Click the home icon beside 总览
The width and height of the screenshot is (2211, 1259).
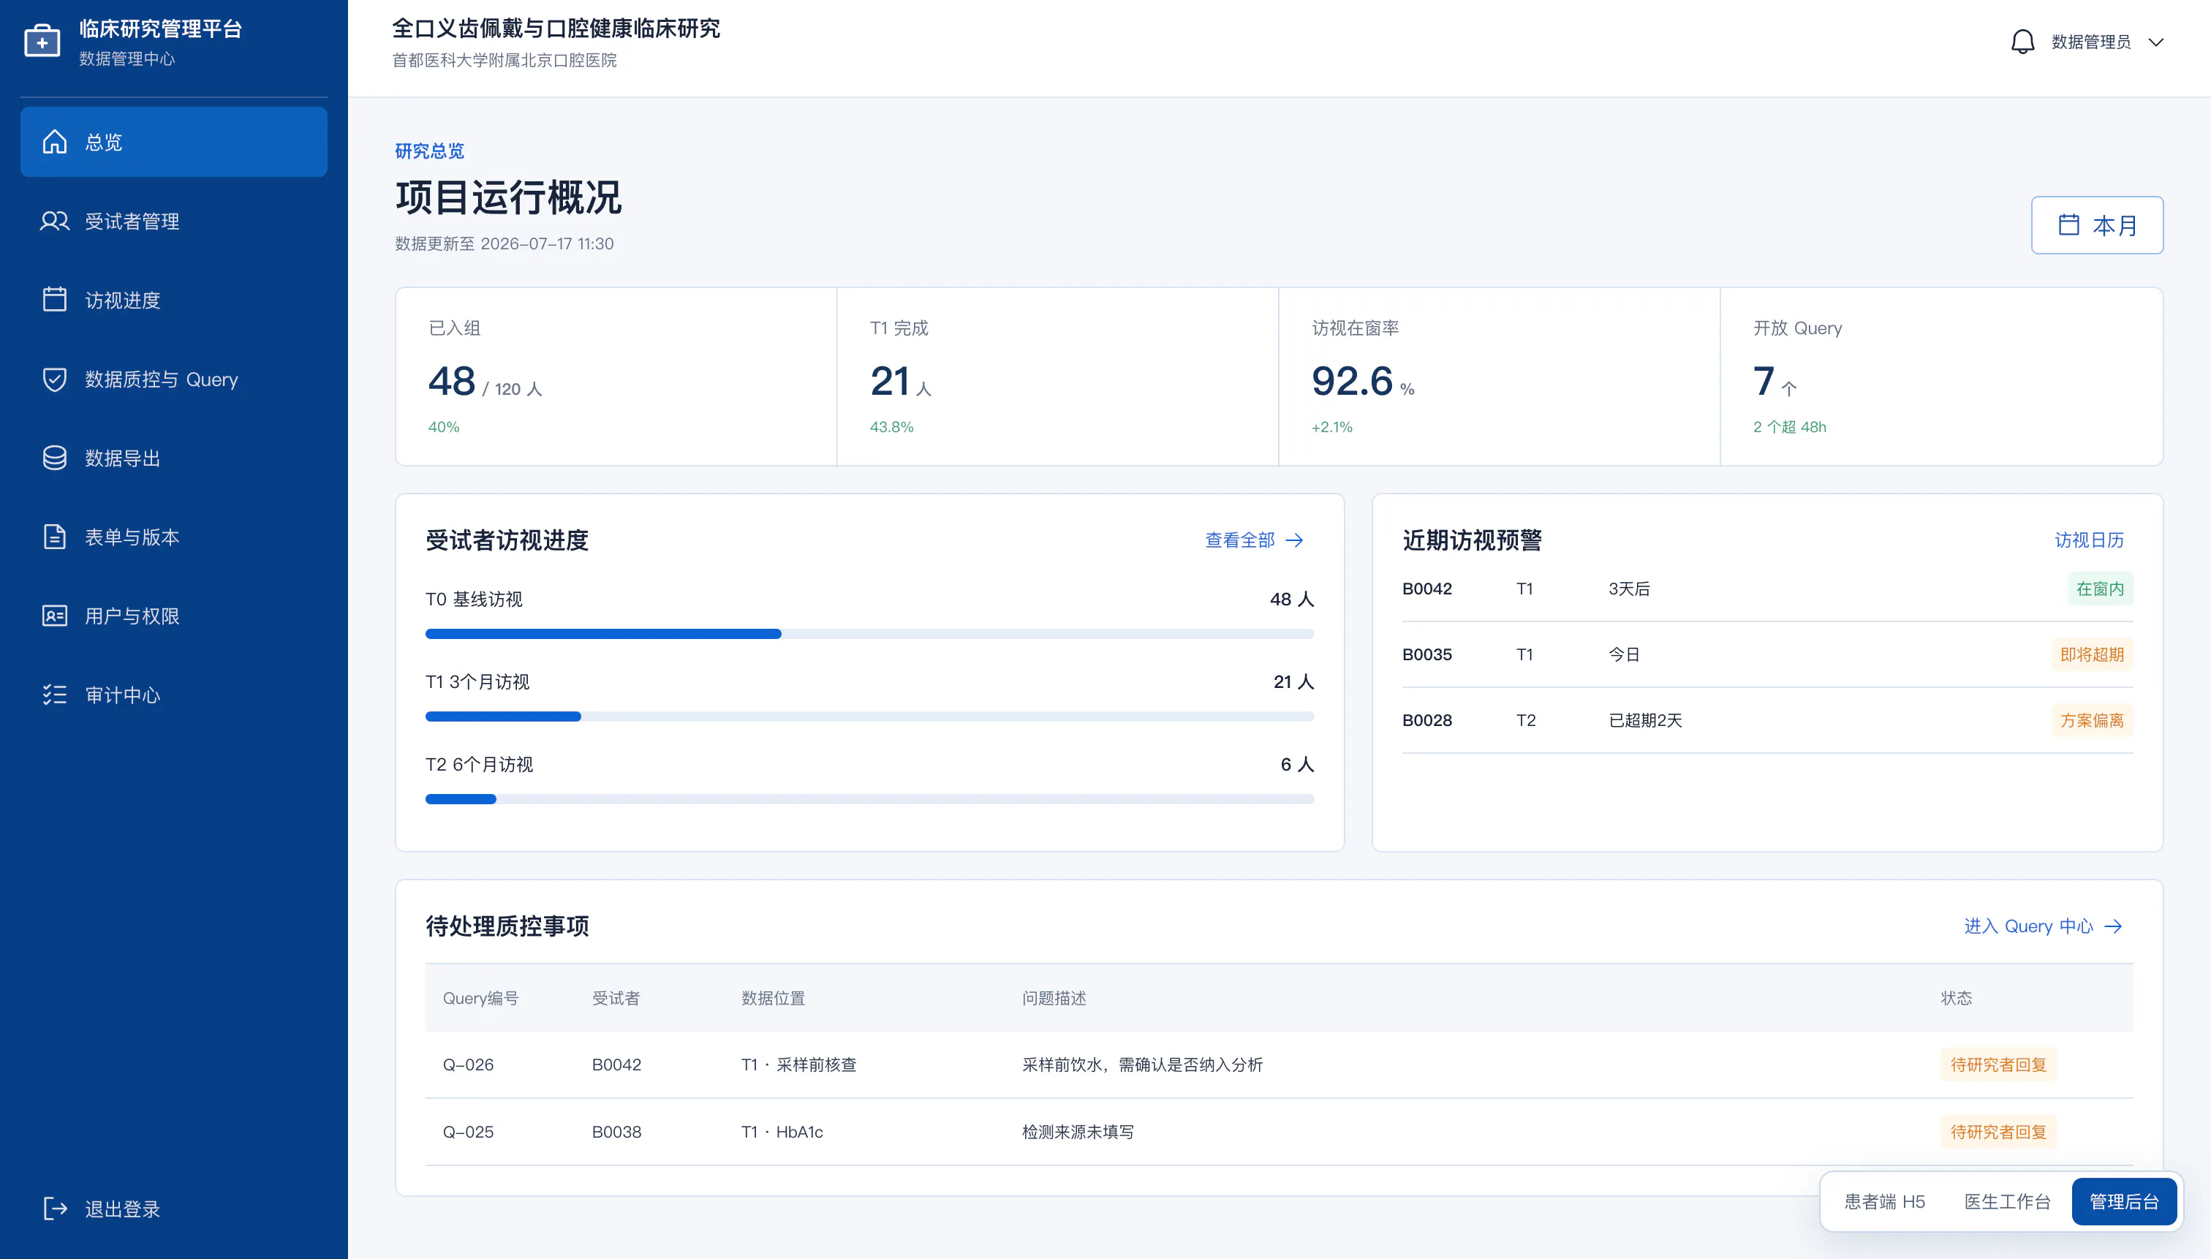55,141
